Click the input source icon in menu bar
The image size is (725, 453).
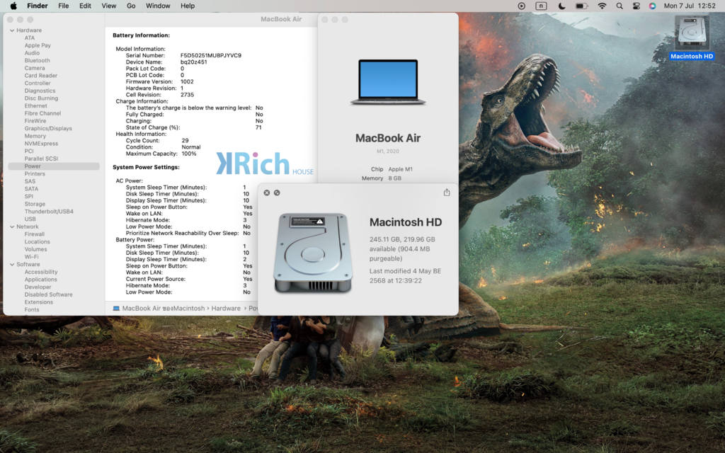click(x=541, y=6)
